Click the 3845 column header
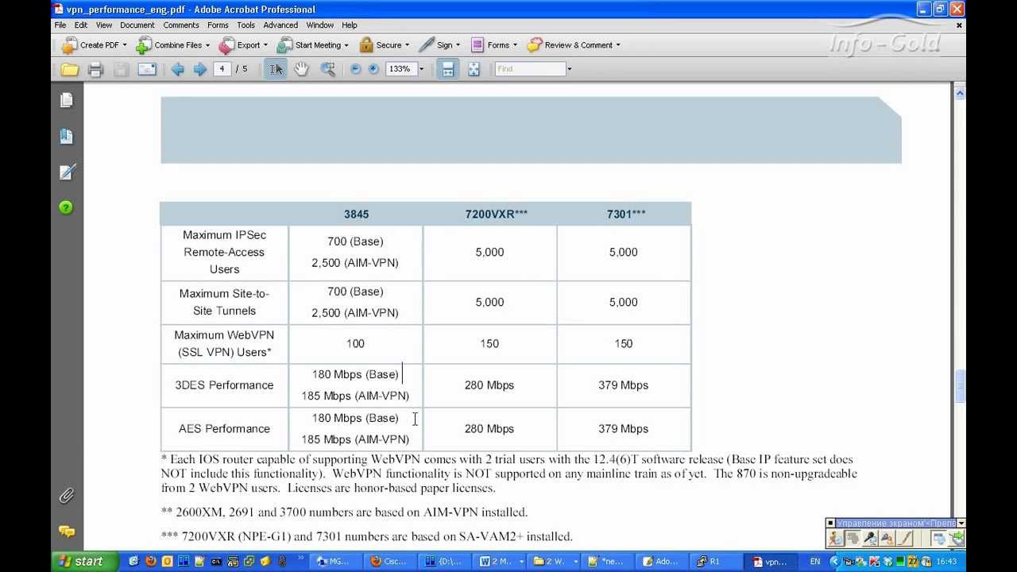Screen dimensions: 1017x572 [356, 214]
